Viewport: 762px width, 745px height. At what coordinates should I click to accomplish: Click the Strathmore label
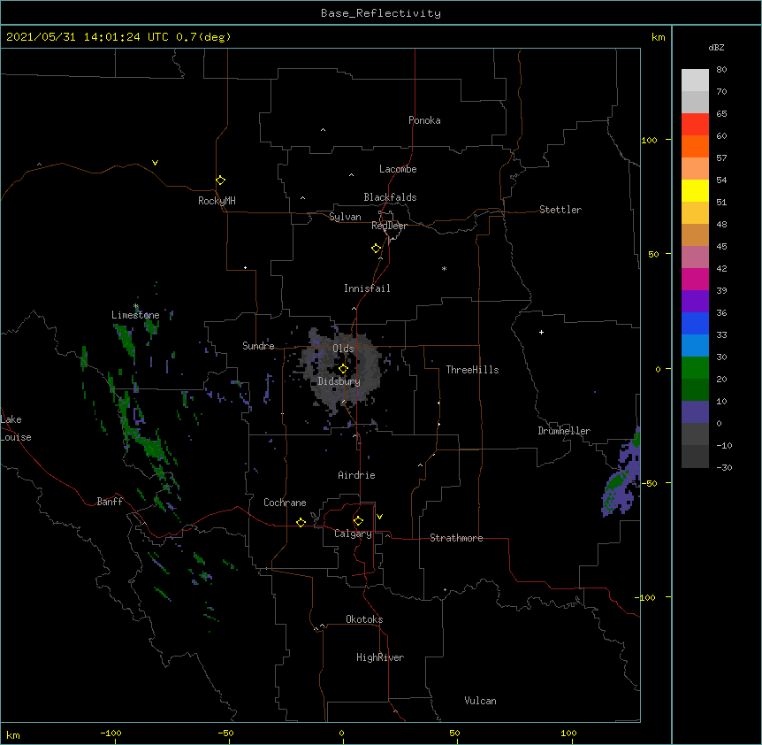[x=456, y=538]
